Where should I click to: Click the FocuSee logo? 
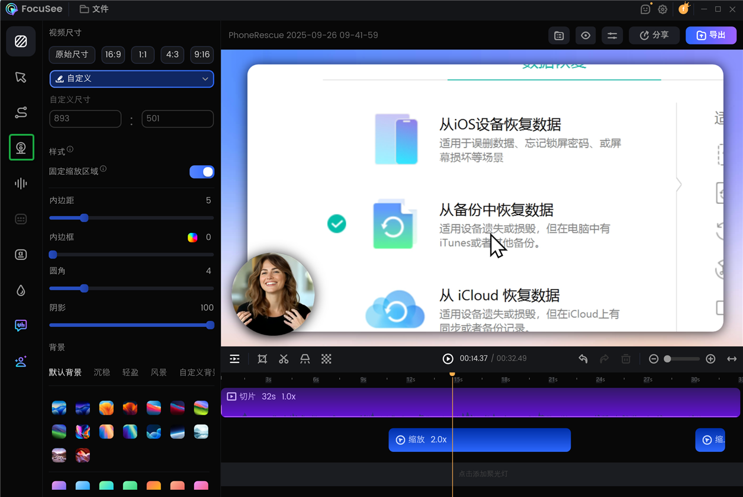[11, 9]
